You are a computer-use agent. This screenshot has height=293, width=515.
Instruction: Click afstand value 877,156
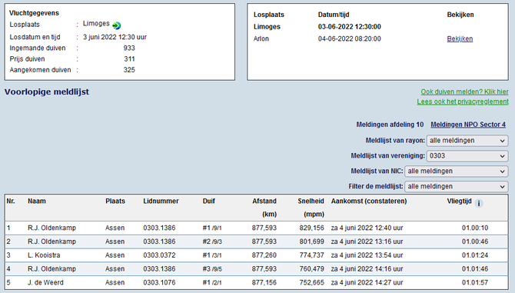tap(264, 282)
